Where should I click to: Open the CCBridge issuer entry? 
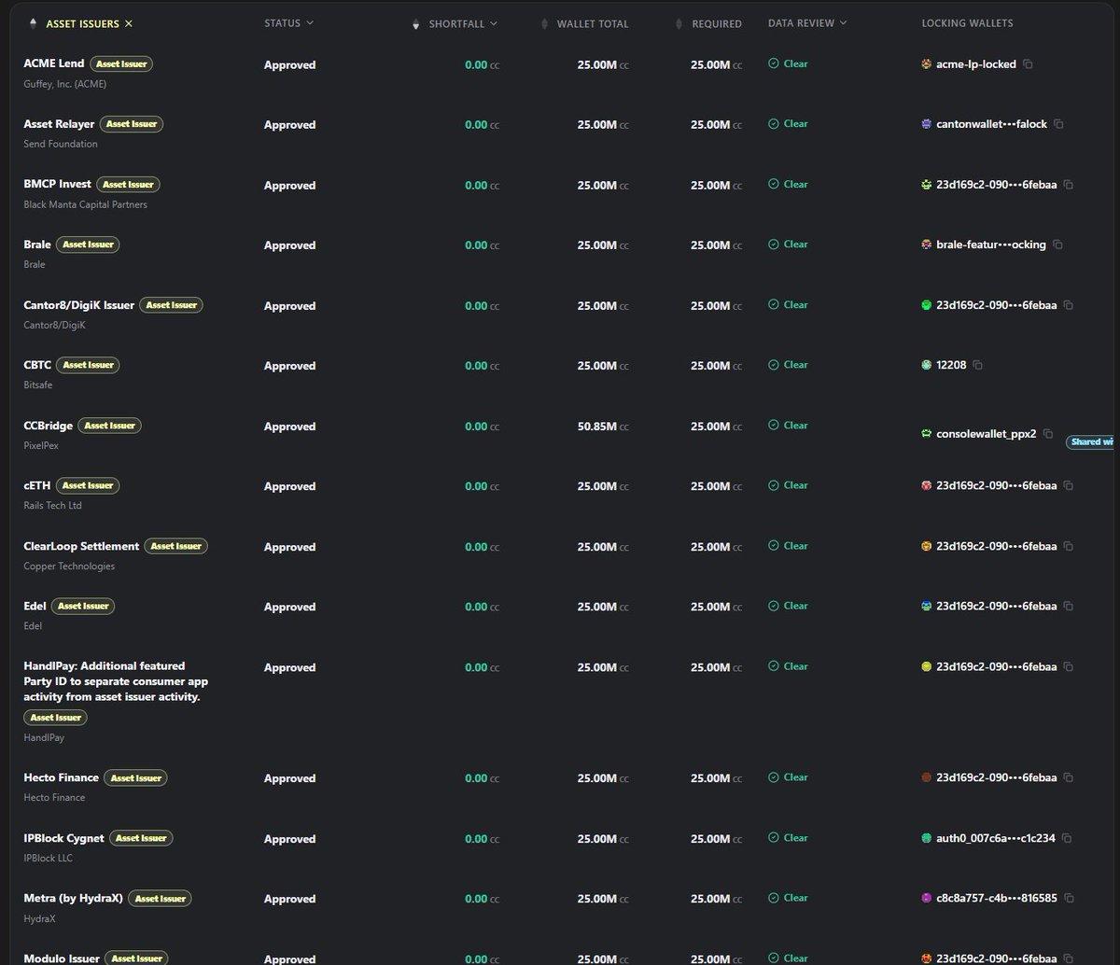(x=48, y=425)
